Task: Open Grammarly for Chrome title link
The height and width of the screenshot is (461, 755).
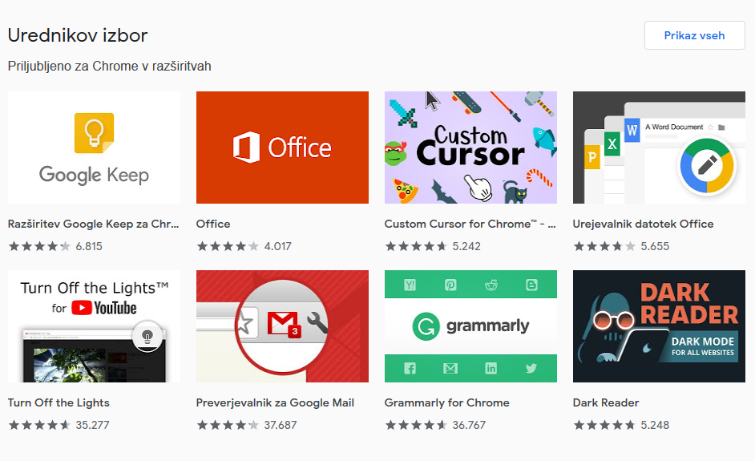Action: (x=446, y=402)
